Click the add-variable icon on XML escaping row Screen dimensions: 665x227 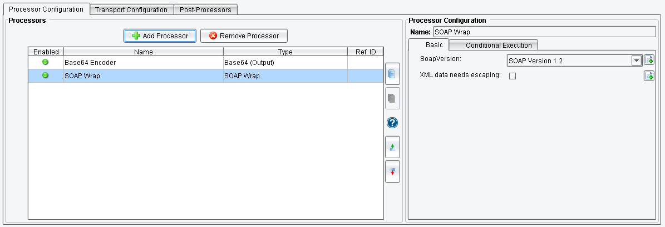click(649, 76)
